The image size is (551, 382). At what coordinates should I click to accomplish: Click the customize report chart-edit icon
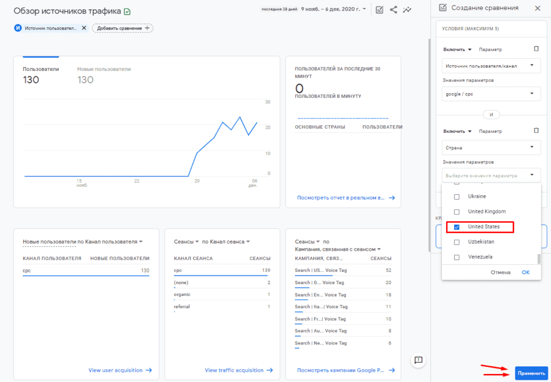(379, 10)
